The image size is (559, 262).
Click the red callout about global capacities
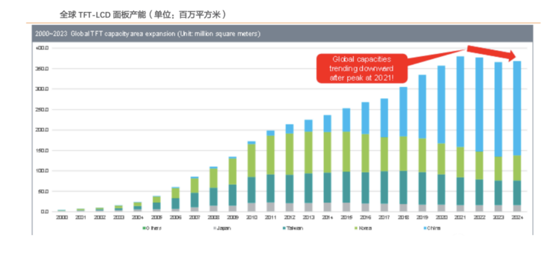click(362, 68)
